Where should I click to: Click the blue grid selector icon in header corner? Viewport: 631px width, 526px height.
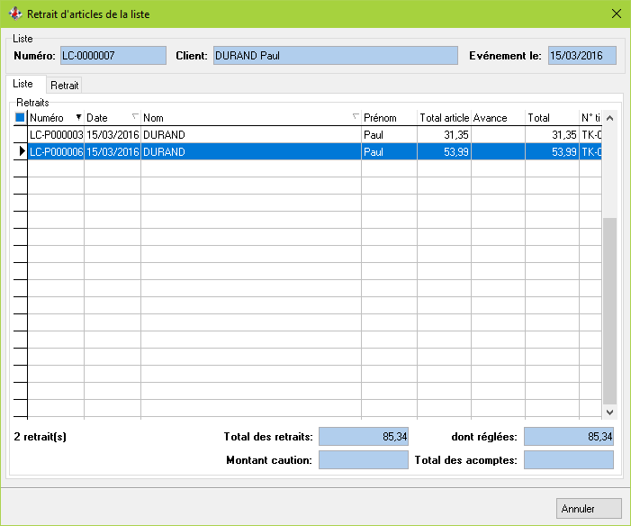click(x=20, y=118)
